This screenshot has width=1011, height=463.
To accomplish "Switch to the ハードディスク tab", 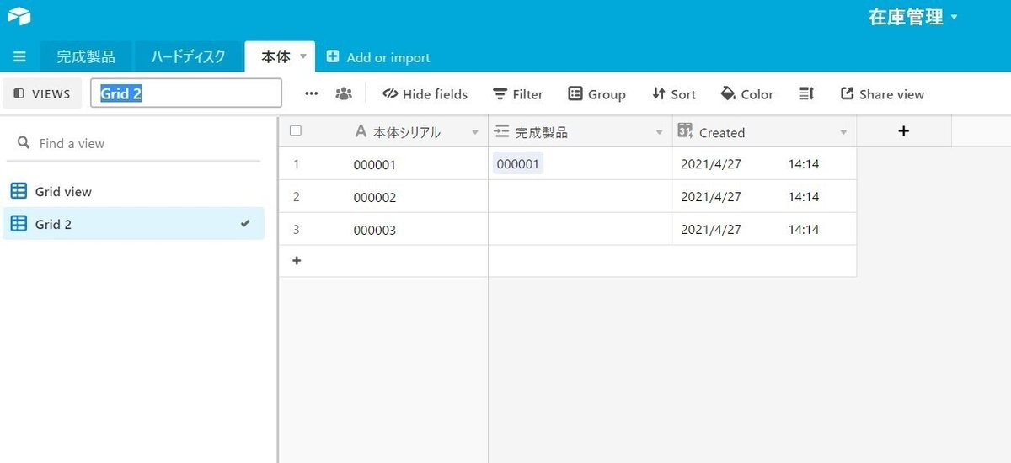I will 188,57.
